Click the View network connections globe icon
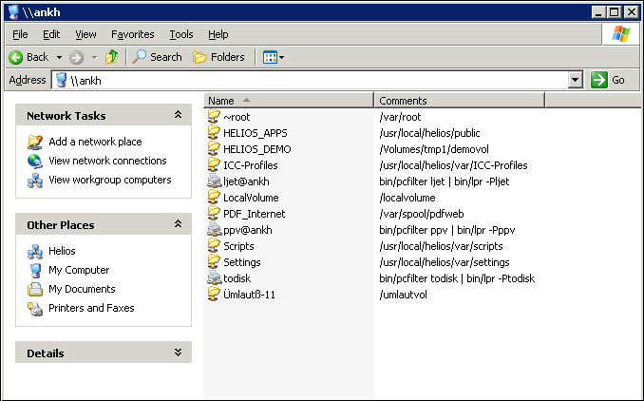 [x=35, y=161]
